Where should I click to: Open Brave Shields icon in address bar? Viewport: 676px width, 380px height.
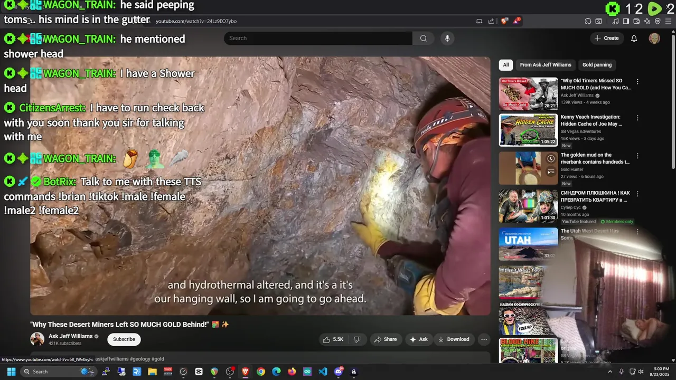tap(504, 21)
